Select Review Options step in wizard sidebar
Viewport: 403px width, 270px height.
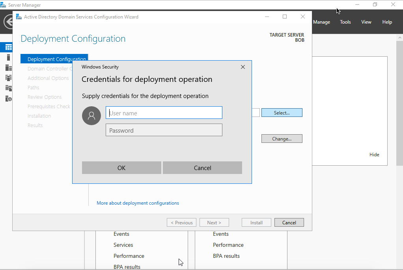[45, 97]
